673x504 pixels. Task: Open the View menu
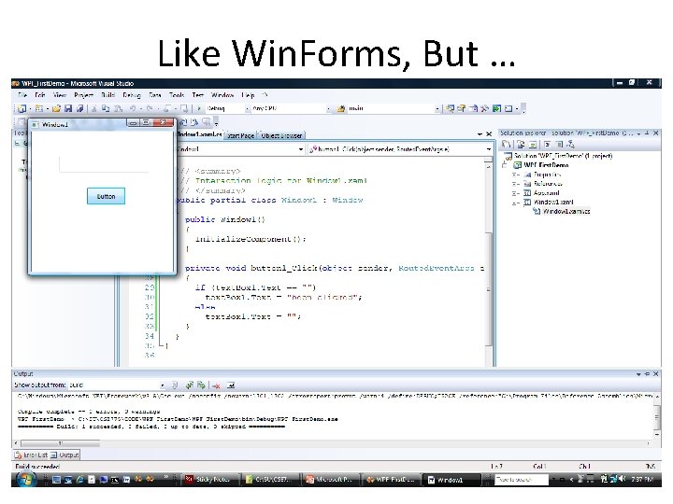60,95
